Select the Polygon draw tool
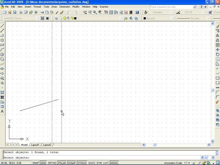The image size is (220, 165). pyautogui.click(x=2, y=40)
